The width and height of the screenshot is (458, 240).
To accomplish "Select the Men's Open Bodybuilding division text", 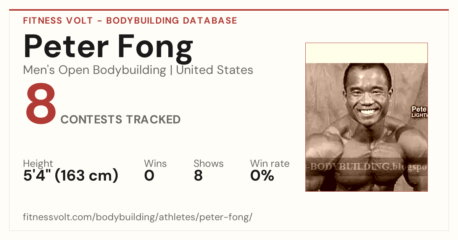I will tap(95, 70).
